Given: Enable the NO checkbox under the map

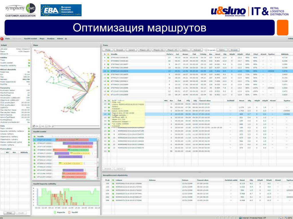Looking at the screenshot, I should 40,126.
